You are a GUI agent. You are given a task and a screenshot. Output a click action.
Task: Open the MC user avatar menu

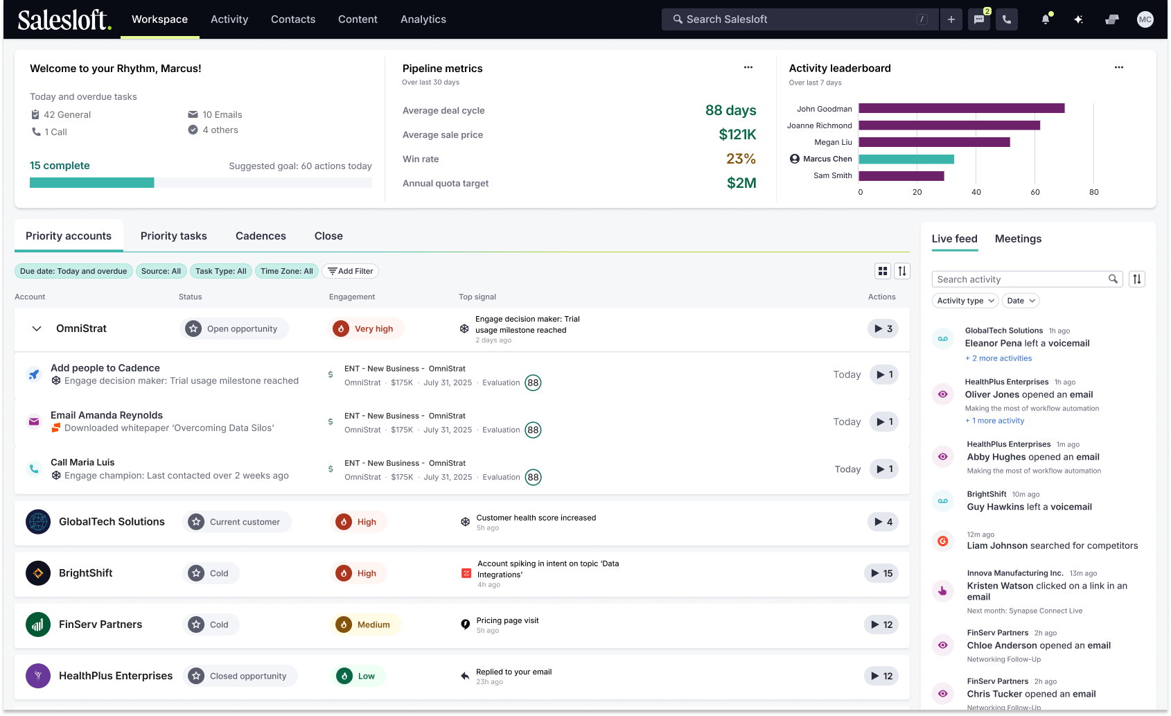(1145, 19)
